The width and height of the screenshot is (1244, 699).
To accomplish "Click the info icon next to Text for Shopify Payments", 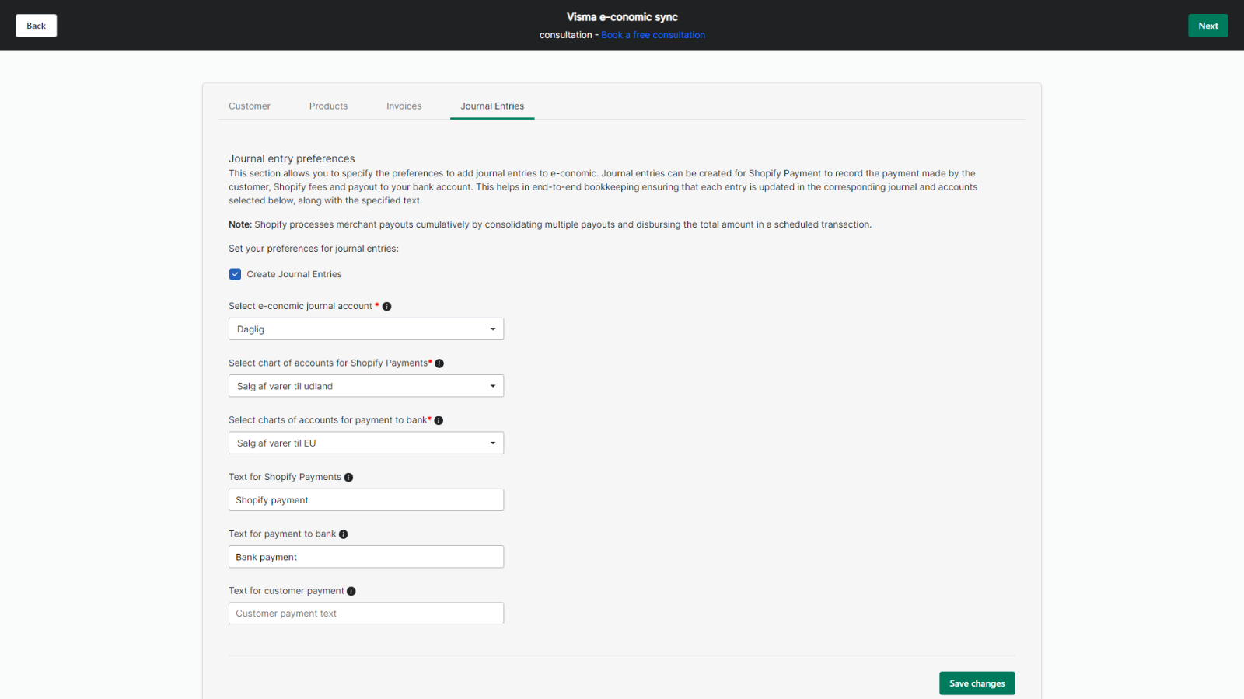I will pyautogui.click(x=348, y=477).
